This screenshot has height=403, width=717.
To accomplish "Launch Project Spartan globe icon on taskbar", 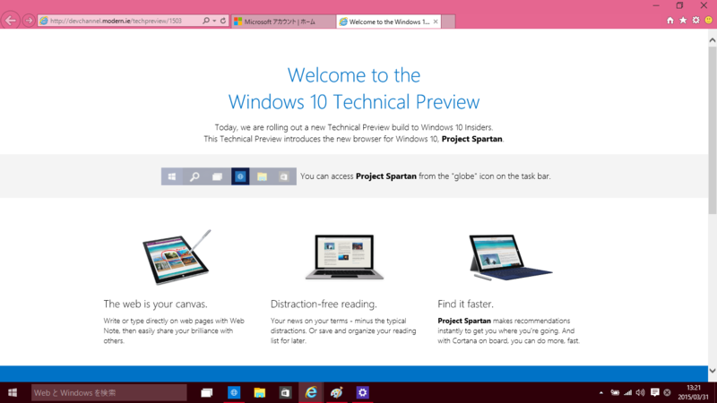I will click(234, 392).
